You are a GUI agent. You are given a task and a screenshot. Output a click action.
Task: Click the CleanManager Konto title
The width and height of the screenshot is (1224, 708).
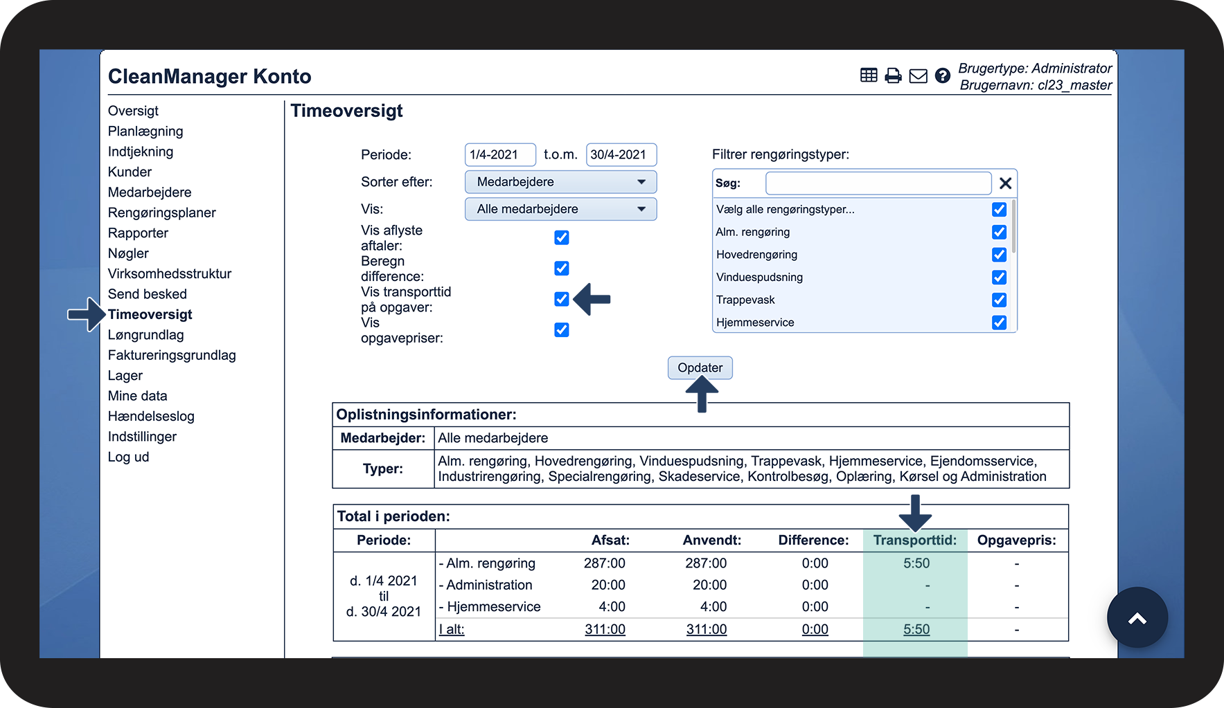tap(210, 76)
